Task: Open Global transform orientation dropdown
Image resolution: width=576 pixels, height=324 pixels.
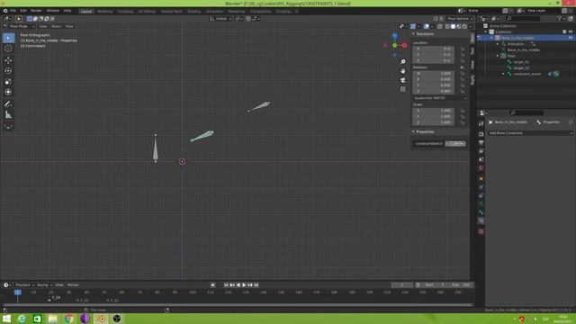Action: click(220, 19)
